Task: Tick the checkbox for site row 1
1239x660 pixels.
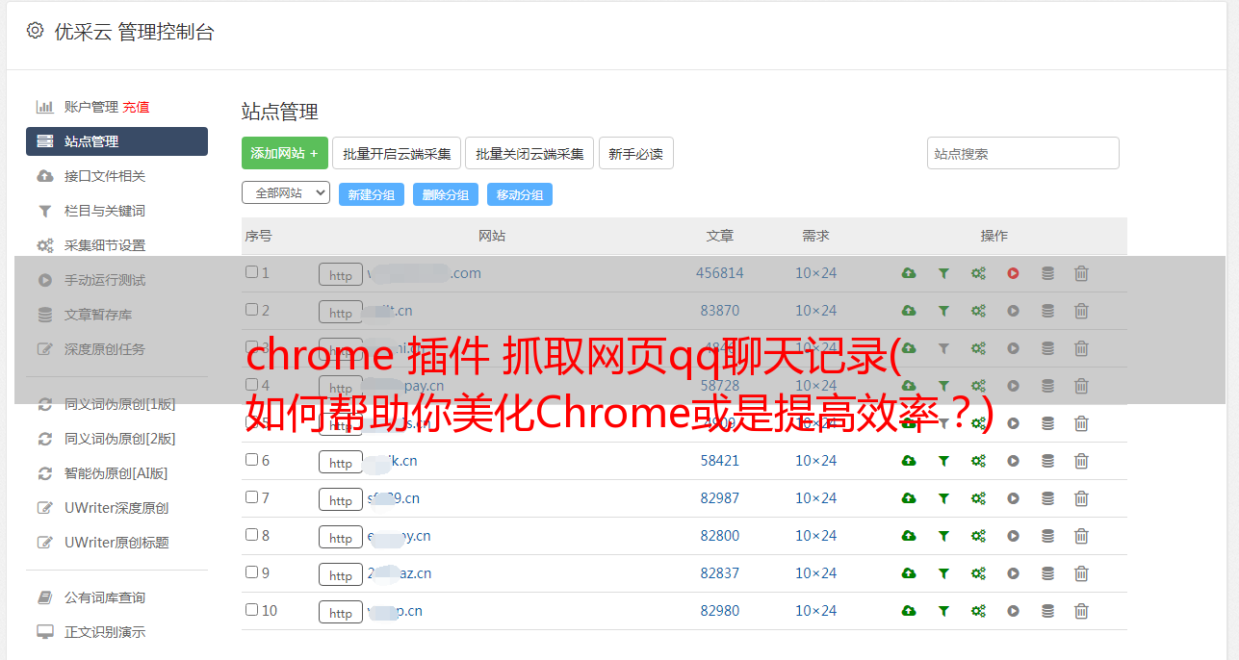Action: (x=251, y=272)
